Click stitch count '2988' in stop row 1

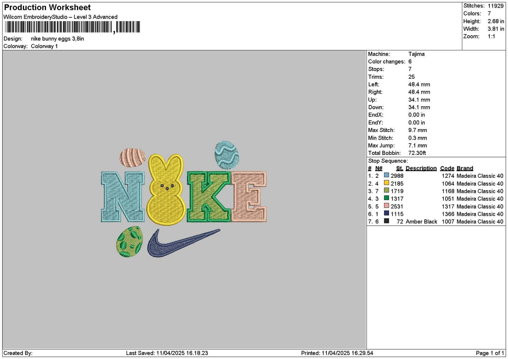coord(397,176)
